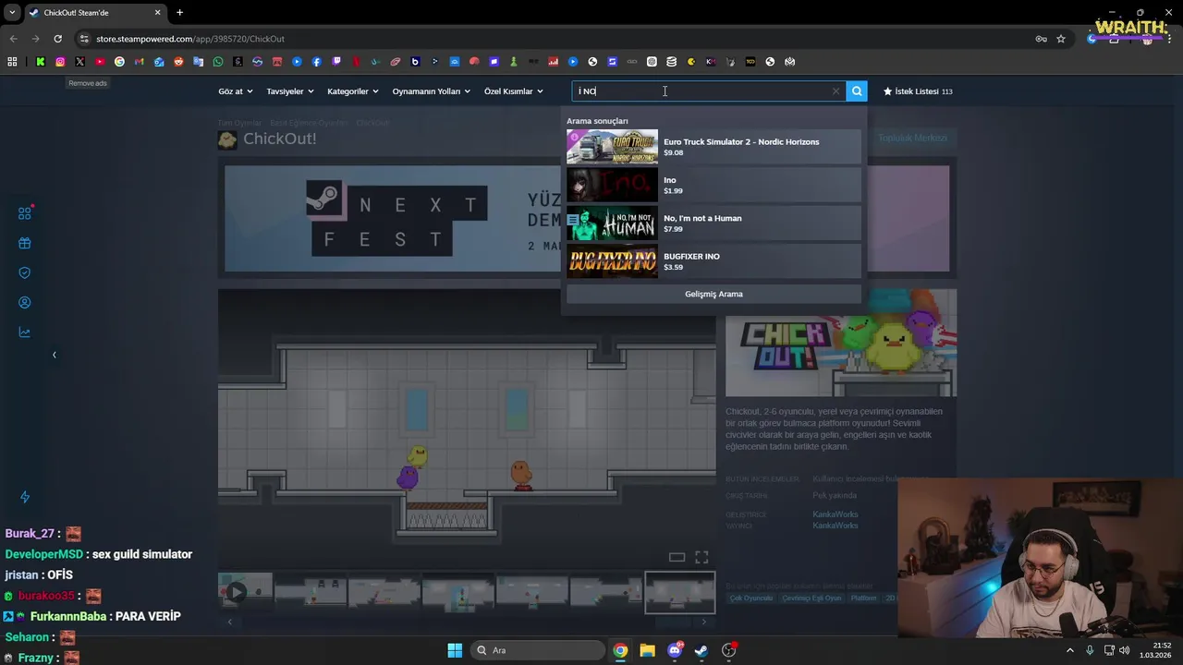Open the Göz at dropdown menu
The width and height of the screenshot is (1183, 665).
pyautogui.click(x=235, y=91)
